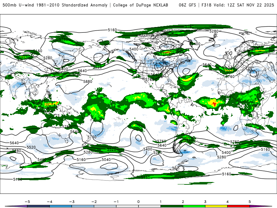Click the "500mb U-wind" title text
The width and height of the screenshot is (277, 208).
tap(18, 5)
